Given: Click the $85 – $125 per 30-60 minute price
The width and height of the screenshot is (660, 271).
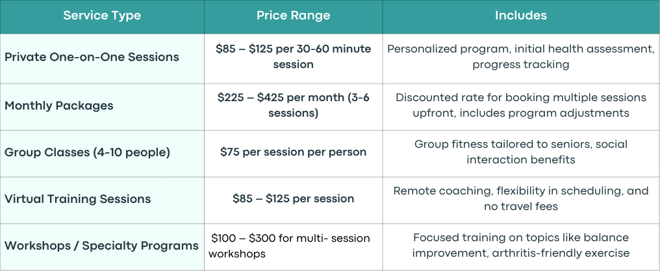Looking at the screenshot, I should [x=294, y=56].
